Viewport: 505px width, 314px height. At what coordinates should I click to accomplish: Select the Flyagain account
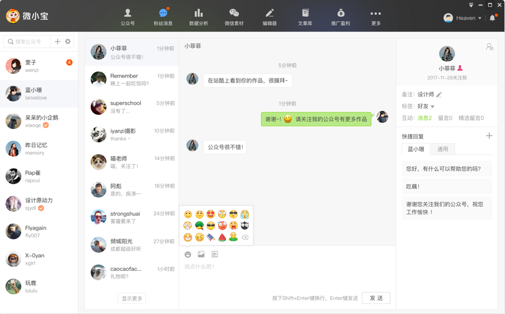point(39,232)
